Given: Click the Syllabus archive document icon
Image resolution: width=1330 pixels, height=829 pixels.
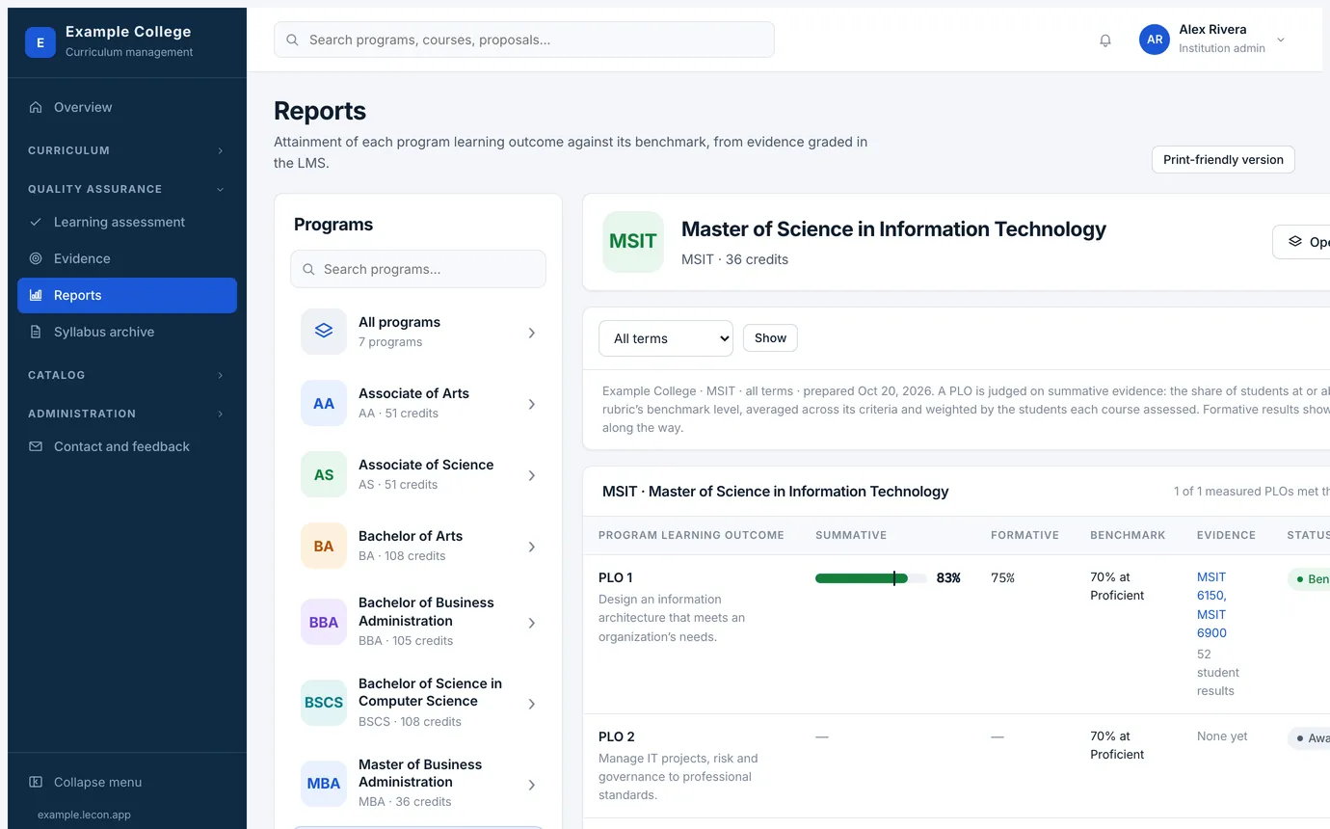Looking at the screenshot, I should pos(36,332).
